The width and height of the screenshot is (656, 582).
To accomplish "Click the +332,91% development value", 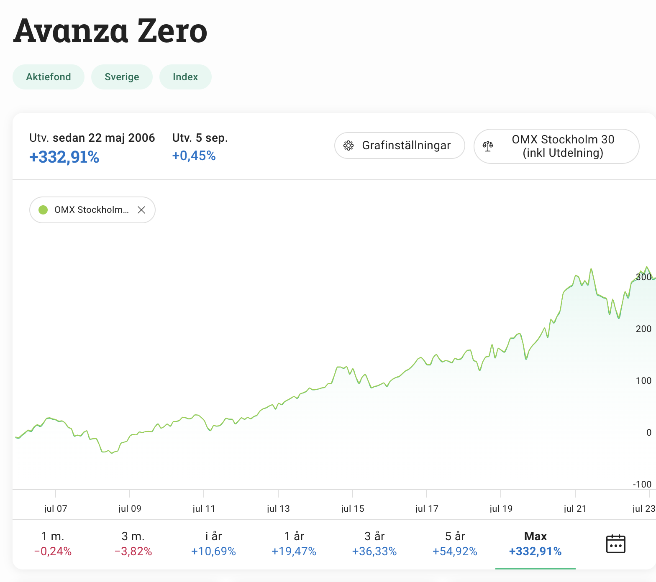I will (x=64, y=157).
